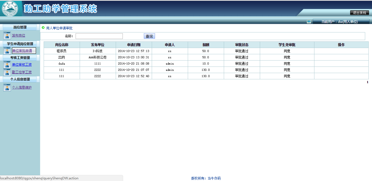
Task: Click the 申请日期 column header
Action: click(134, 45)
